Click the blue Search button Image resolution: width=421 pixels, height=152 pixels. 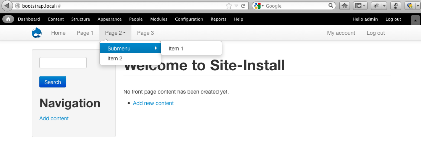coord(53,82)
